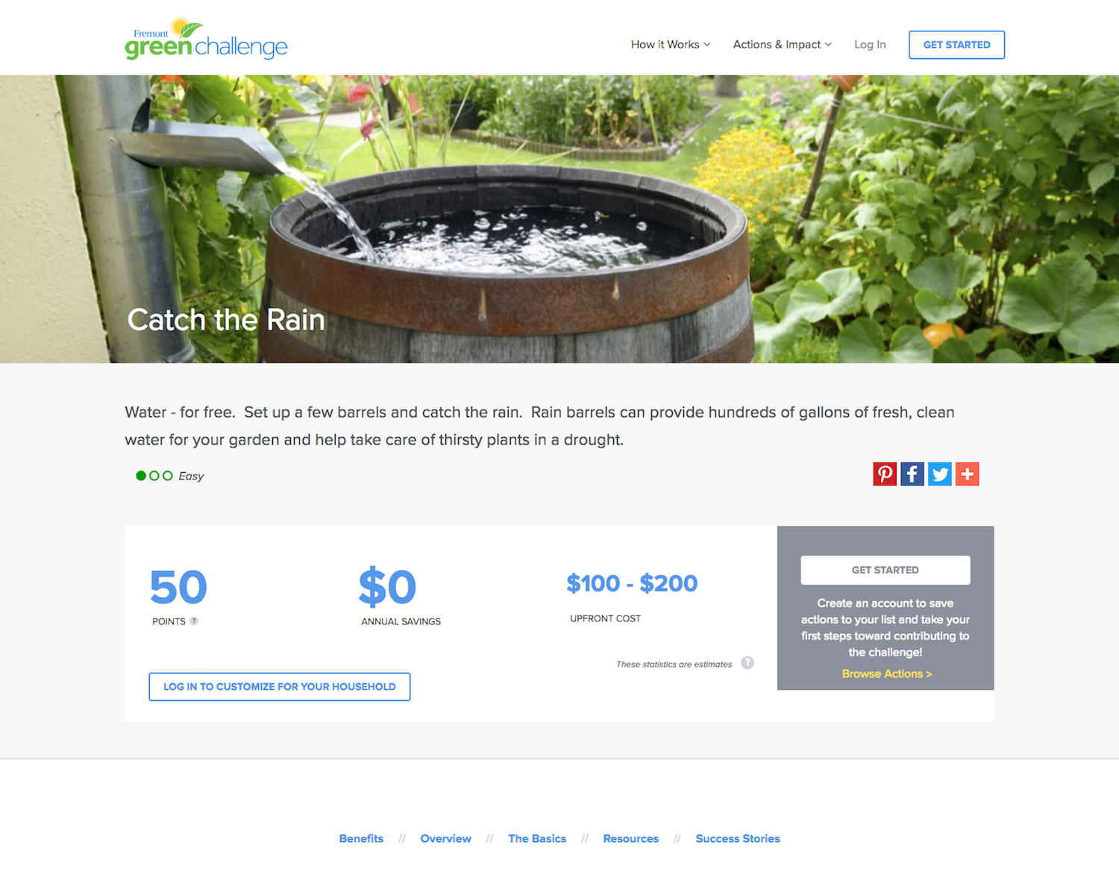Screen dimensions: 1119x895
Task: Go to Fremont Green Challenge logo home
Action: (206, 39)
